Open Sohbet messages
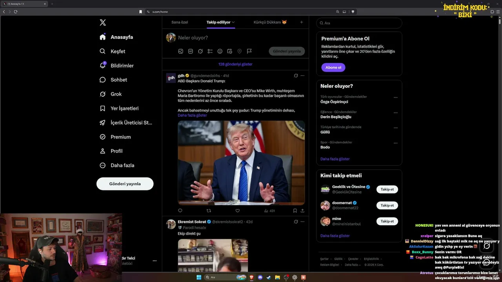502x282 pixels. (113, 80)
